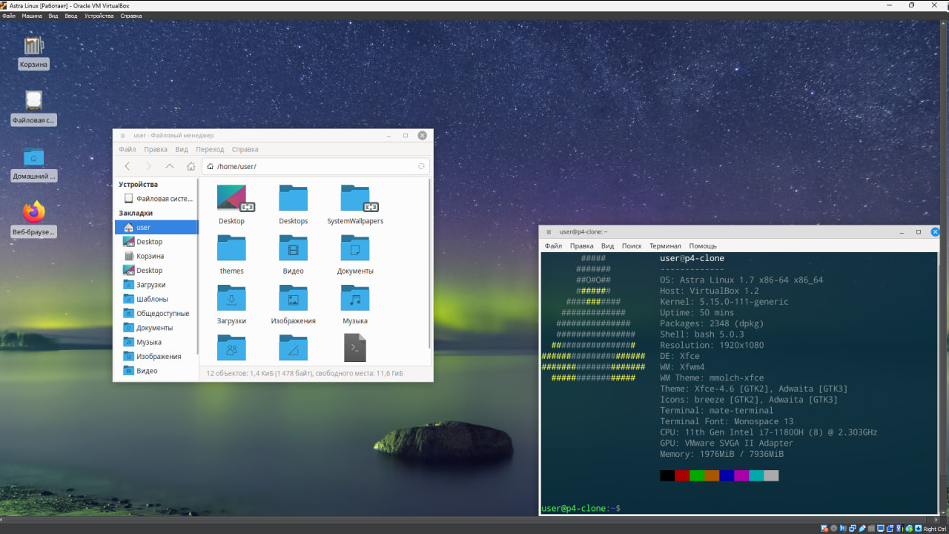Image resolution: width=949 pixels, height=534 pixels.
Task: Select the Изображения bookmark in the sidebar
Action: click(x=156, y=356)
